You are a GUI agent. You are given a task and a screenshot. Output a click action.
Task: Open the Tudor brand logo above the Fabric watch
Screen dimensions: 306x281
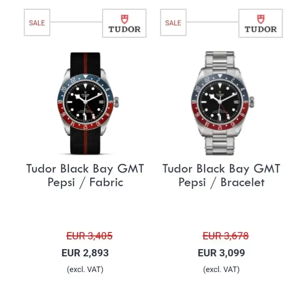[x=124, y=23]
